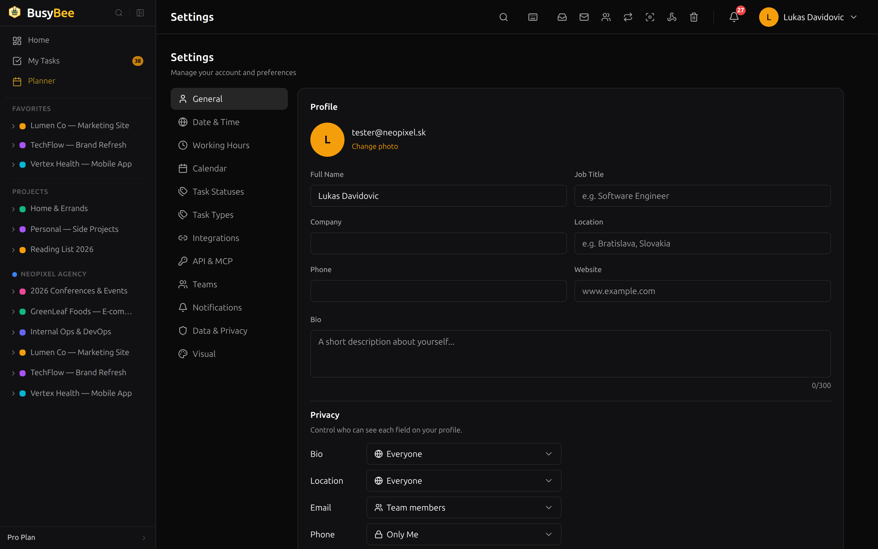Open notifications bell with 27 badge

pyautogui.click(x=734, y=17)
